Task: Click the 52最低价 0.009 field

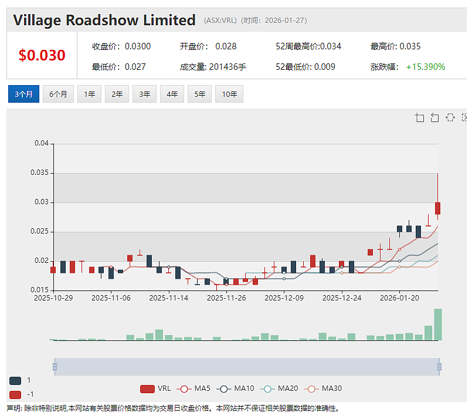Action: (x=305, y=67)
